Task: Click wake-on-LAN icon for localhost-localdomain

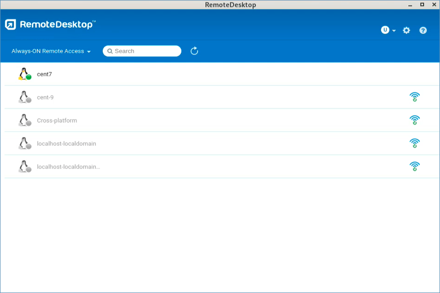Action: click(x=415, y=144)
